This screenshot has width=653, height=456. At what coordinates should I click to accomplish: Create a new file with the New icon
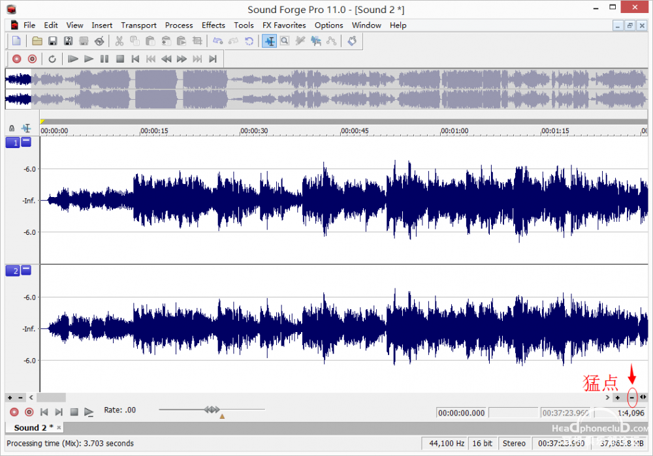click(17, 41)
